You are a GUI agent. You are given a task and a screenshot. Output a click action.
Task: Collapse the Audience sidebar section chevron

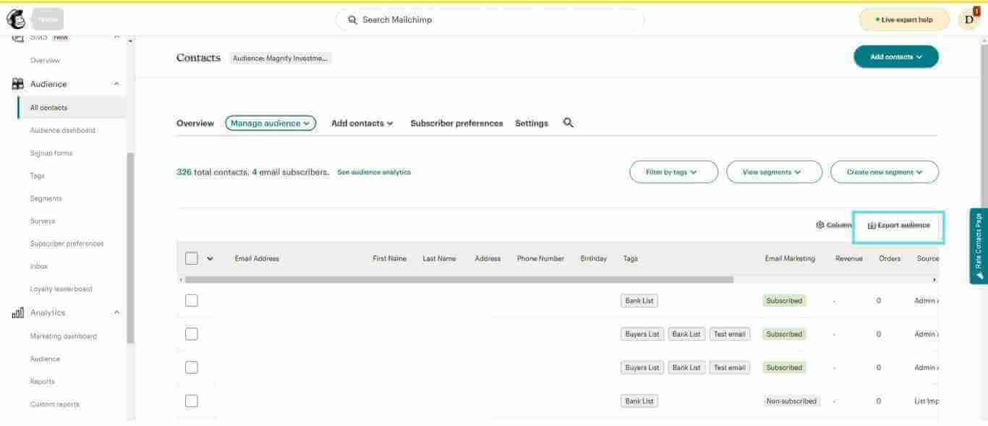coord(116,84)
